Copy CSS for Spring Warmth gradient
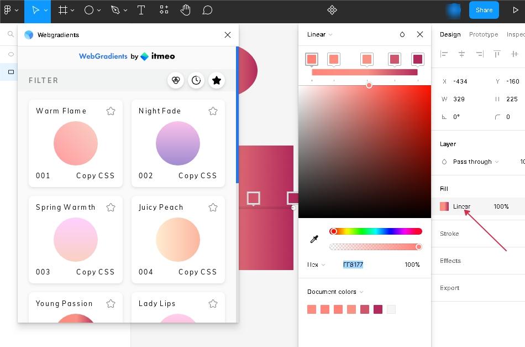The width and height of the screenshot is (525, 347). point(95,272)
